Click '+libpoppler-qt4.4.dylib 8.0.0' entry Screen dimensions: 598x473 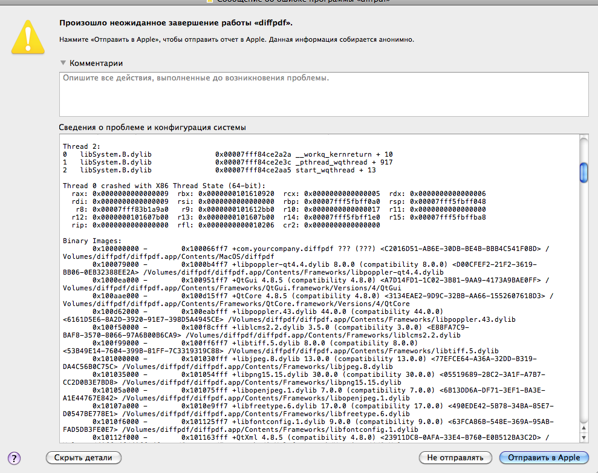click(x=293, y=264)
